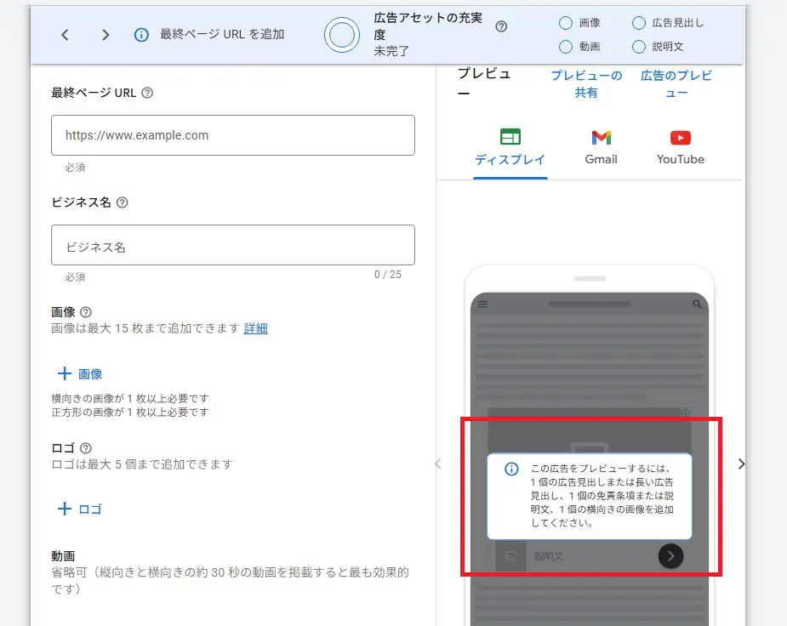Select the 画像 status radio indicator
The height and width of the screenshot is (626, 787).
566,23
